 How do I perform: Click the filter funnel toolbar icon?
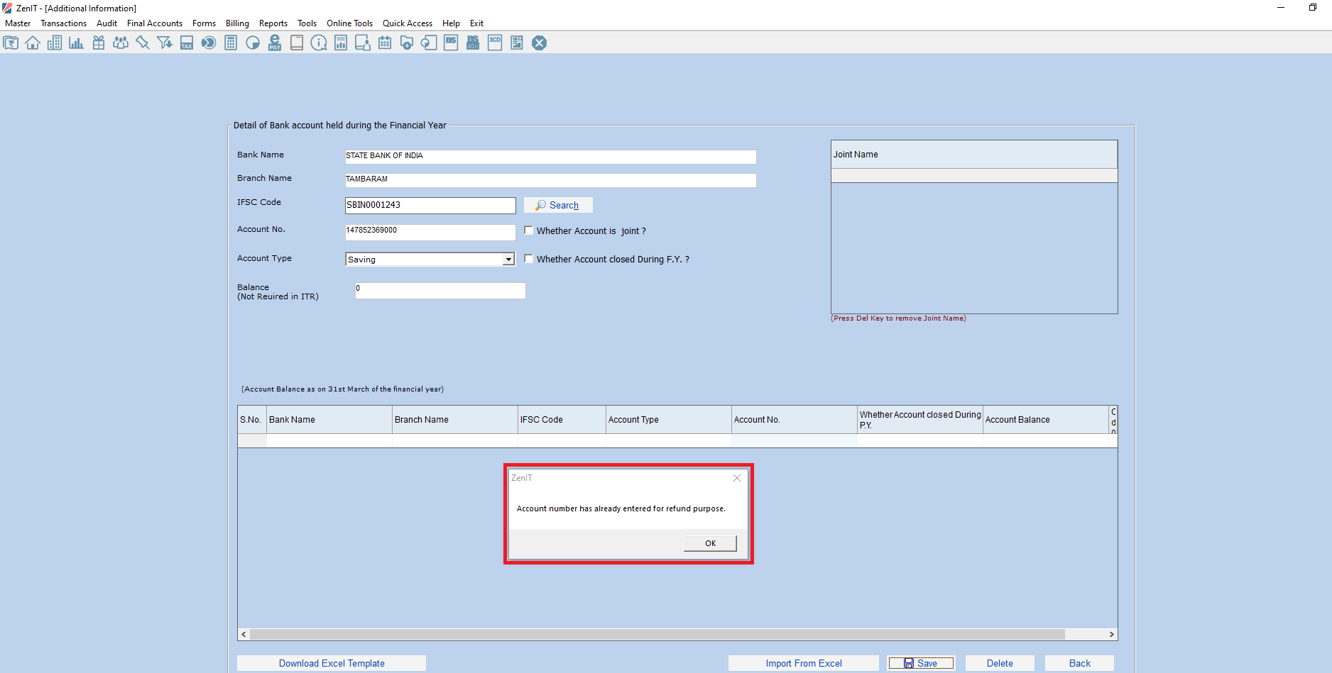pyautogui.click(x=165, y=43)
